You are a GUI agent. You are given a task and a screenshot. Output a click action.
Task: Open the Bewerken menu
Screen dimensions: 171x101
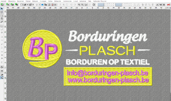(20, 1)
